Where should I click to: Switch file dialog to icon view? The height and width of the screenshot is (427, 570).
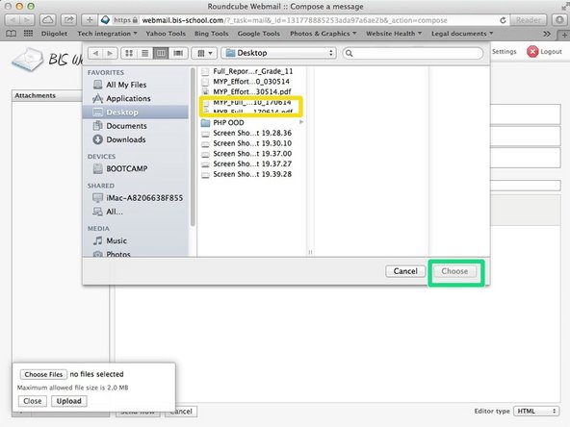(129, 54)
